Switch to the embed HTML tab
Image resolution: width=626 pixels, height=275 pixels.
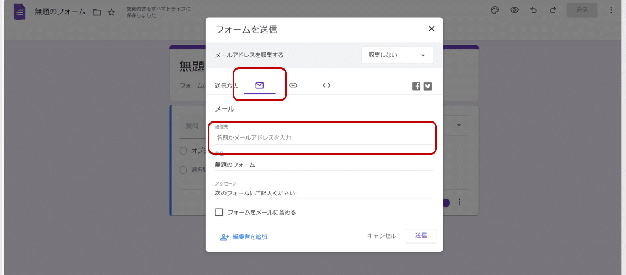pyautogui.click(x=327, y=86)
